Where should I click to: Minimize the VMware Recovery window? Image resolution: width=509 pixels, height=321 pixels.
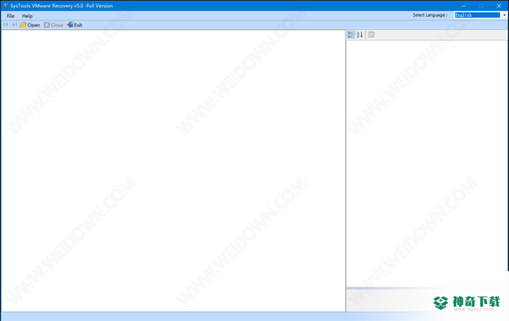coord(463,6)
